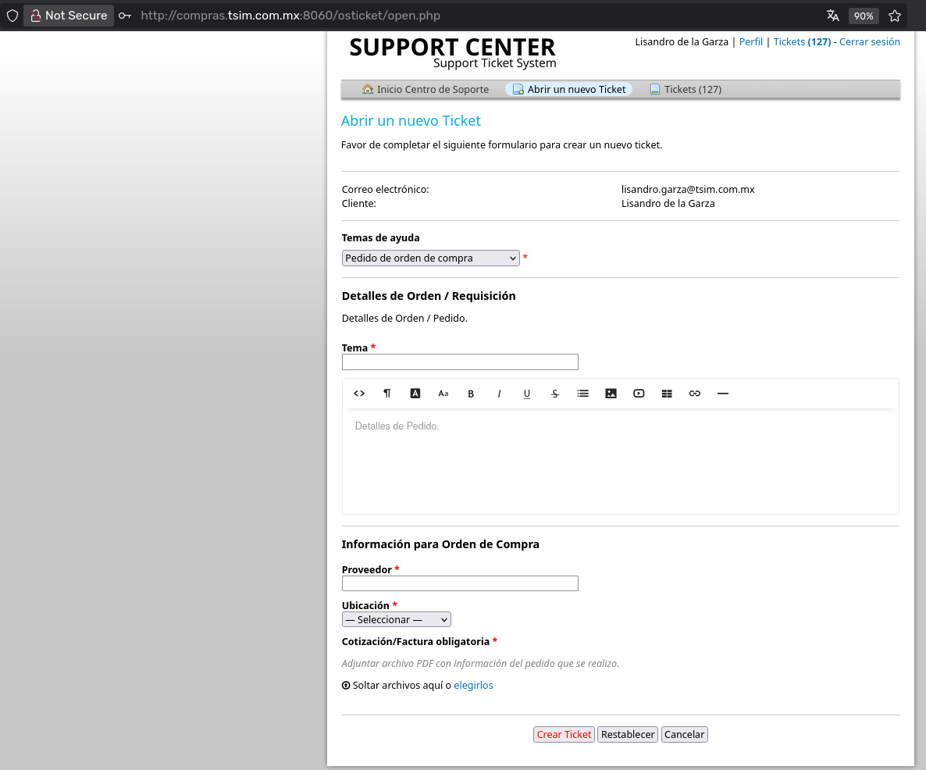Open list options in editor
Viewport: 926px width, 770px height.
582,394
